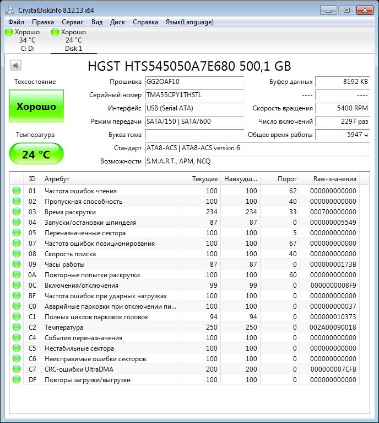The image size is (379, 423).
Task: Click the status circle for Температура row C2
Action: [x=17, y=327]
